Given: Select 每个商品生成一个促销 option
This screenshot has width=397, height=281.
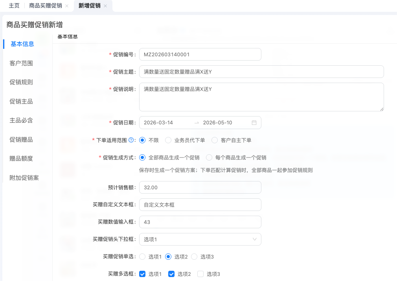Looking at the screenshot, I should (x=209, y=157).
